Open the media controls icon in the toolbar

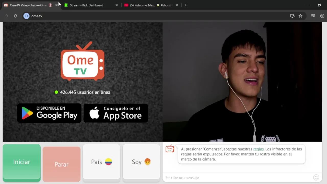pos(313,16)
